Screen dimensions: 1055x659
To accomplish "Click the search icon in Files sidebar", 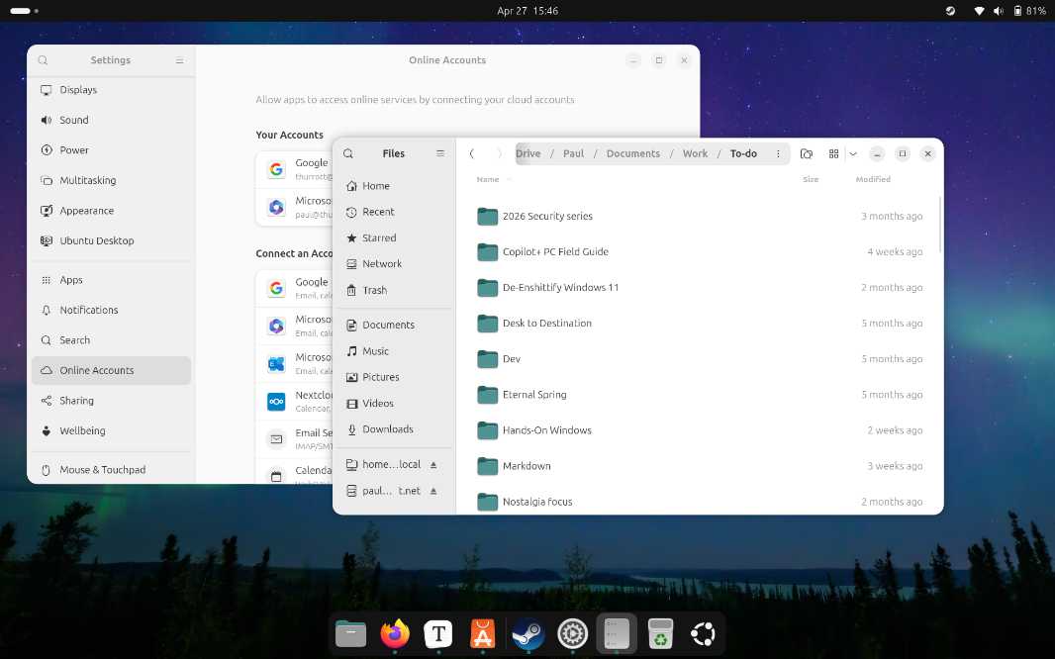I will pos(348,153).
